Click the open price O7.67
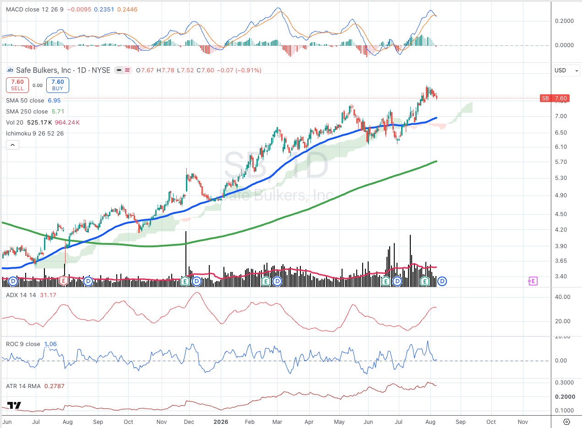 [x=144, y=70]
